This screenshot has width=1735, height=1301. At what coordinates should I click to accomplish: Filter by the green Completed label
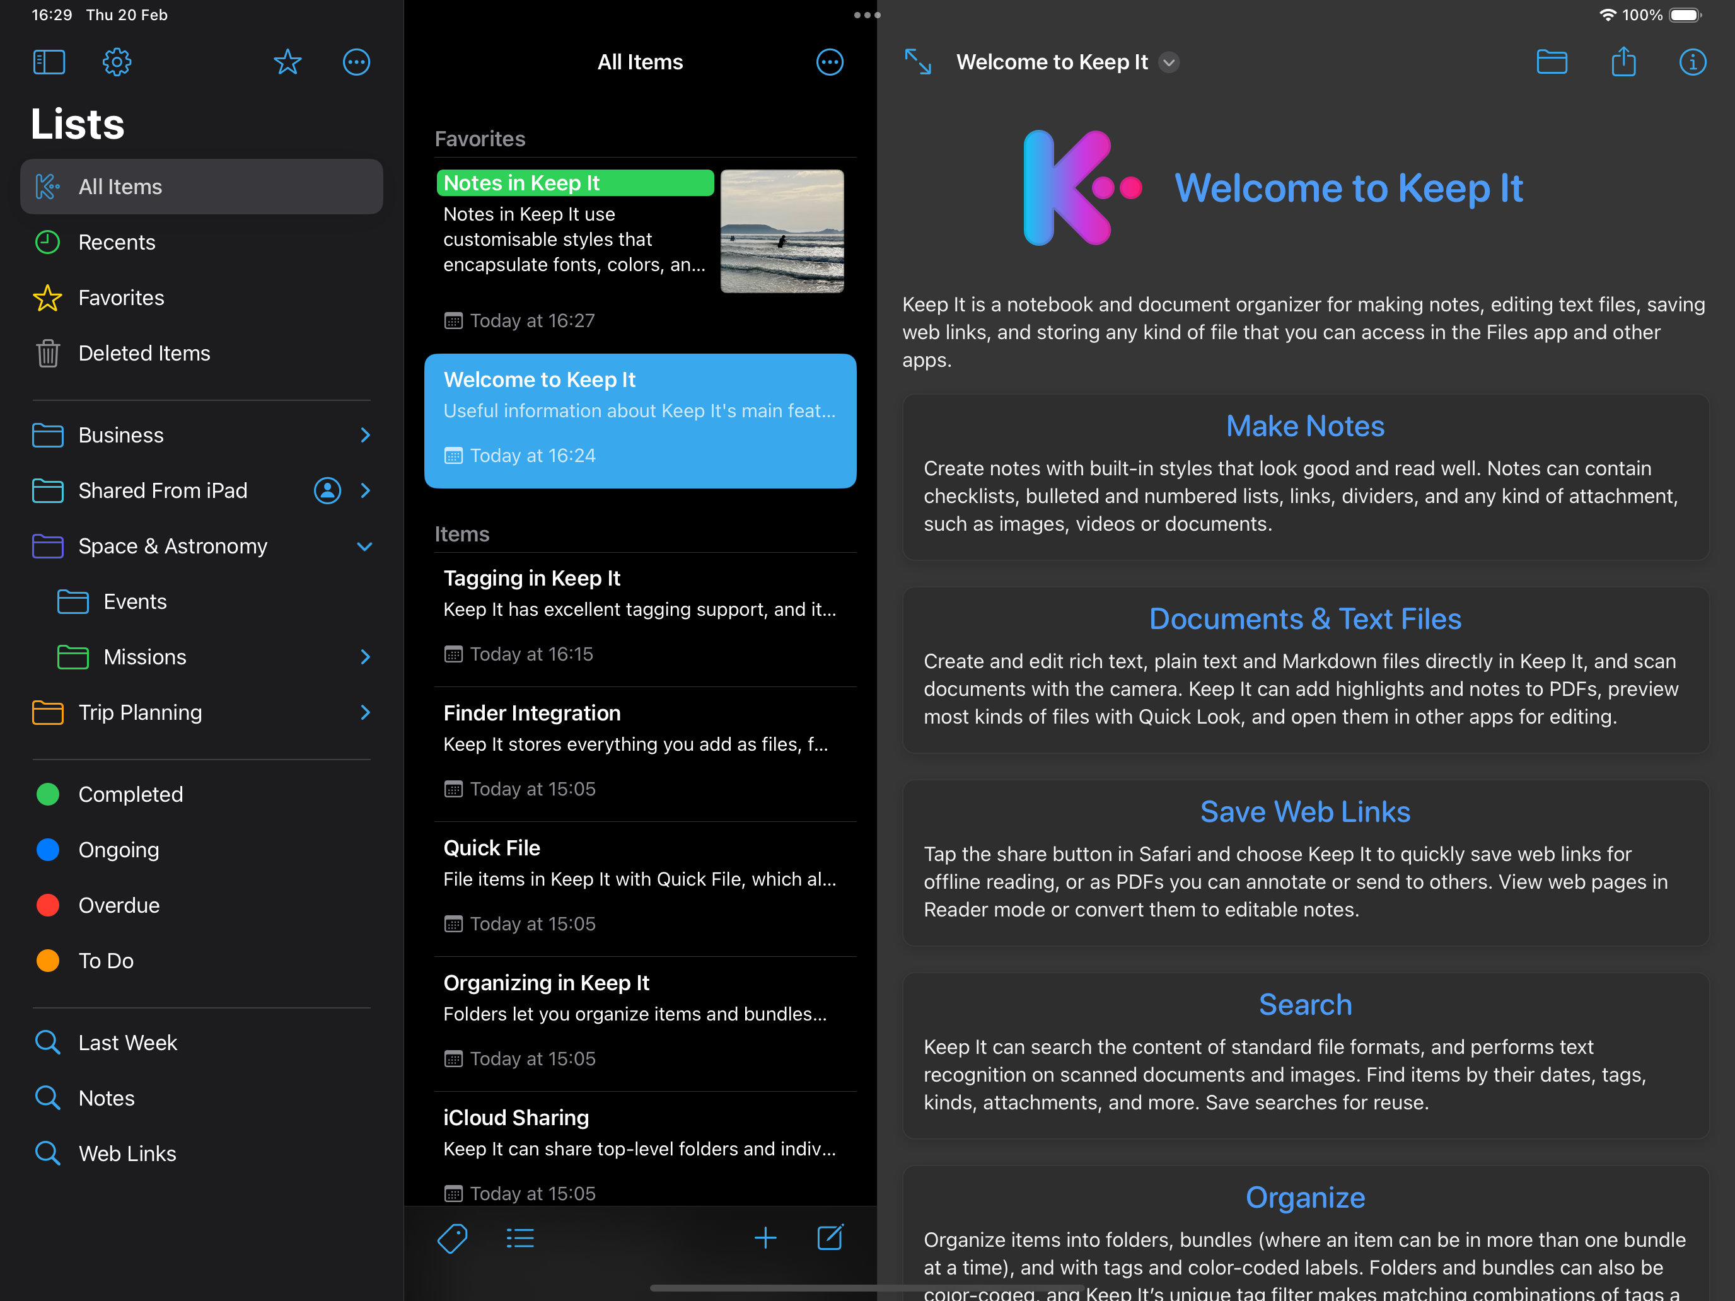coord(202,794)
